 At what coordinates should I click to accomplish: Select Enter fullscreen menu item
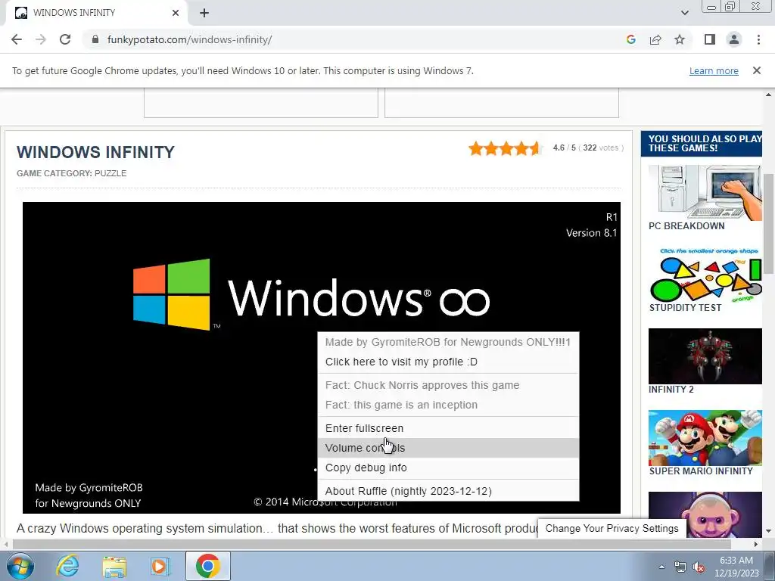[448, 428]
